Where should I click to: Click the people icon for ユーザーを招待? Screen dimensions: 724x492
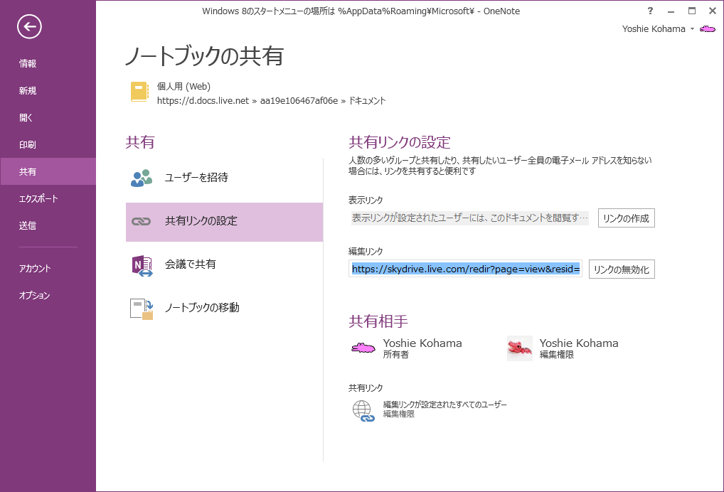(x=142, y=178)
